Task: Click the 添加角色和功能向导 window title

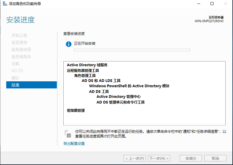Action: [x=25, y=4]
